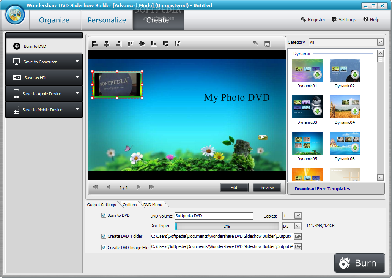Image resolution: width=392 pixels, height=278 pixels.
Task: Uncheck Create DVD Image File
Action: 104,248
